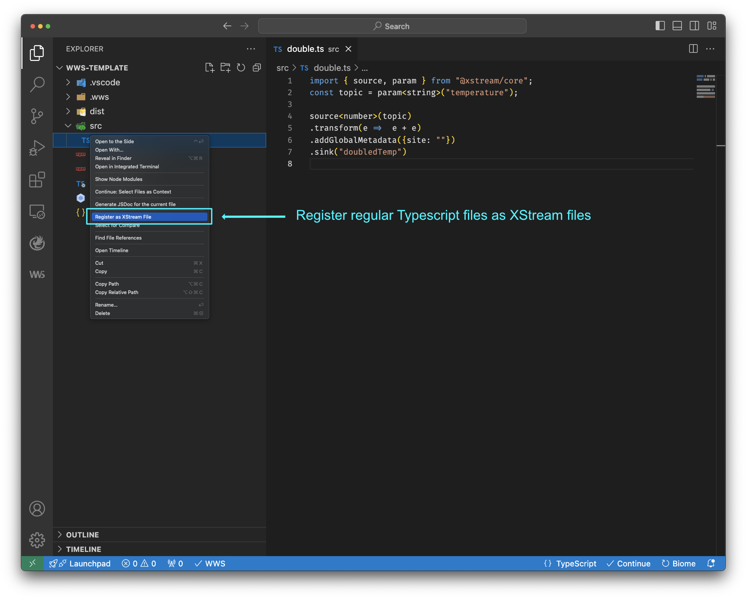Go forward in navigation history

[x=244, y=26]
